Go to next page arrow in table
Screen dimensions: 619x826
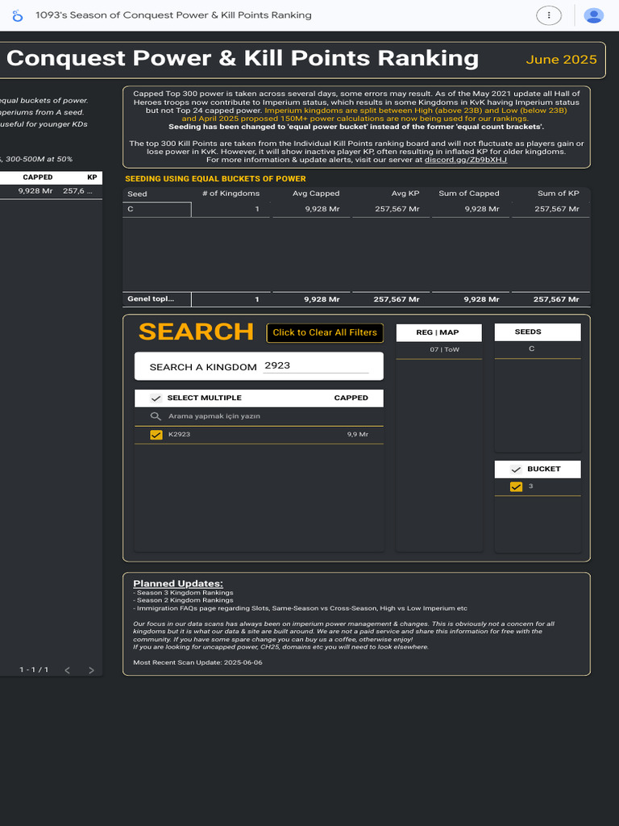[91, 670]
